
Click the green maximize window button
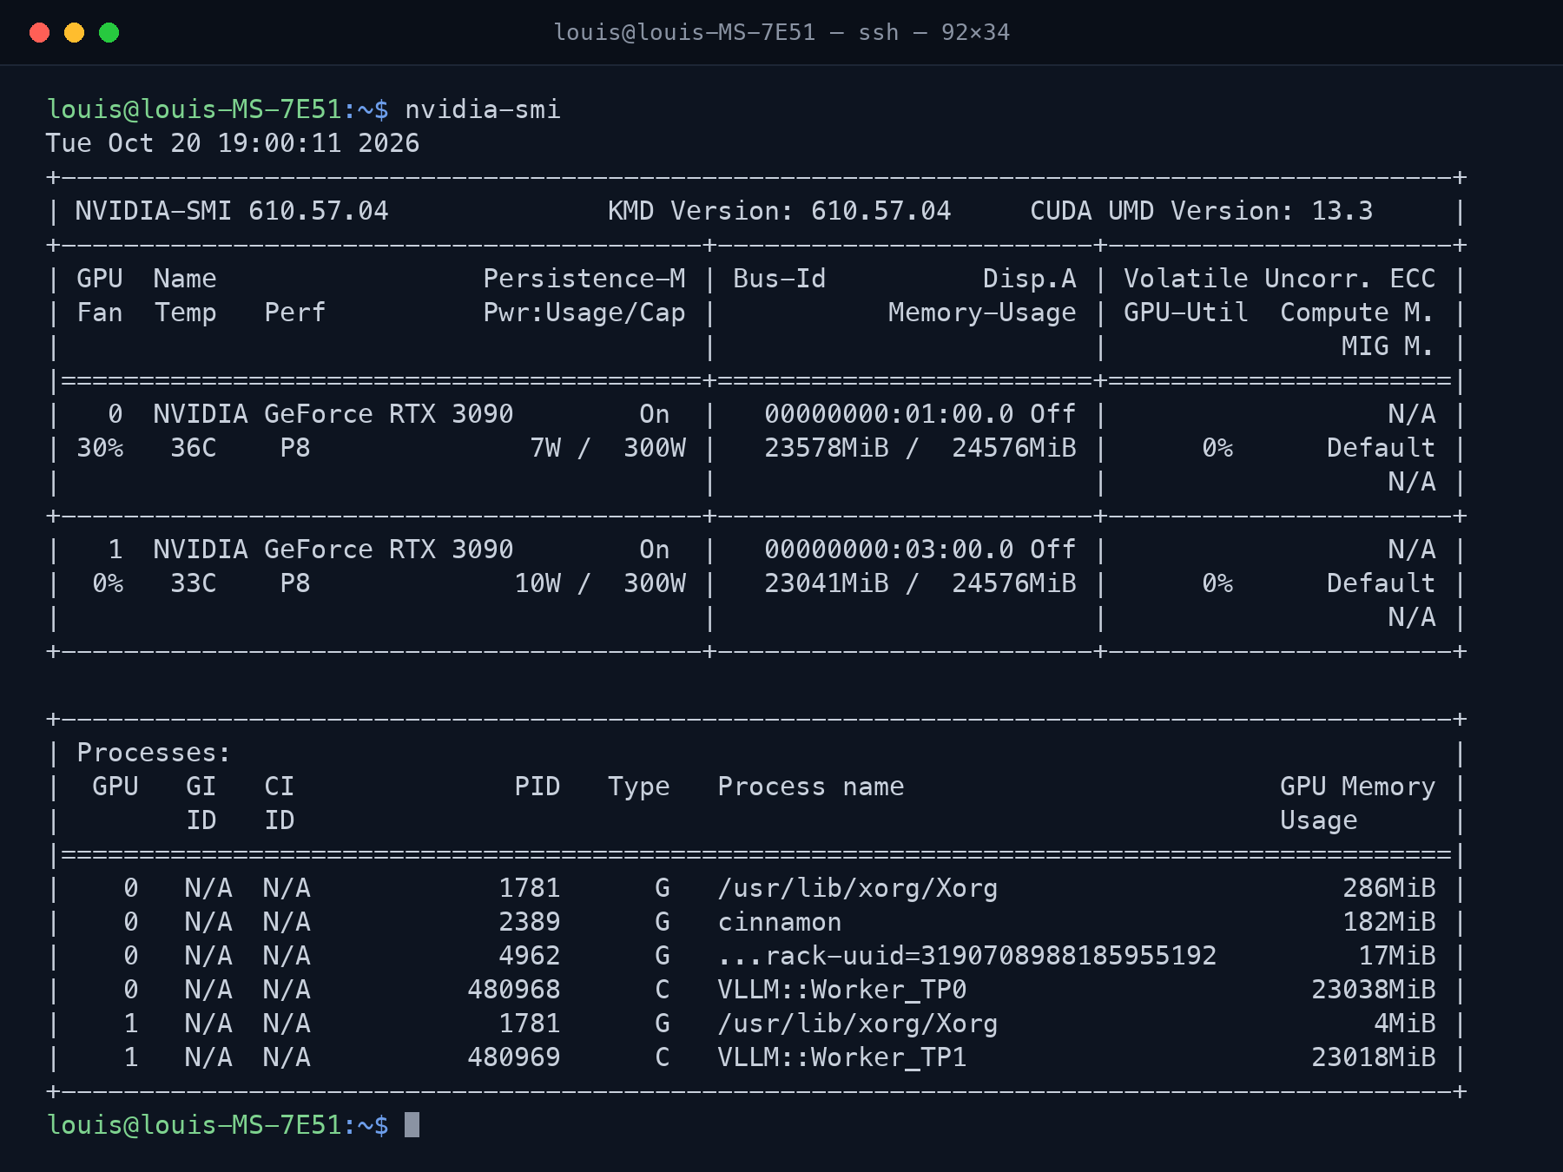[109, 33]
